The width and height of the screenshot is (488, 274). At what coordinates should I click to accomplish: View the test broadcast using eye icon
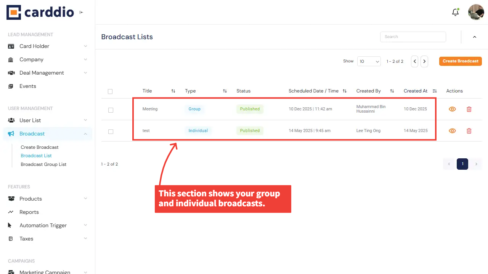click(x=452, y=131)
